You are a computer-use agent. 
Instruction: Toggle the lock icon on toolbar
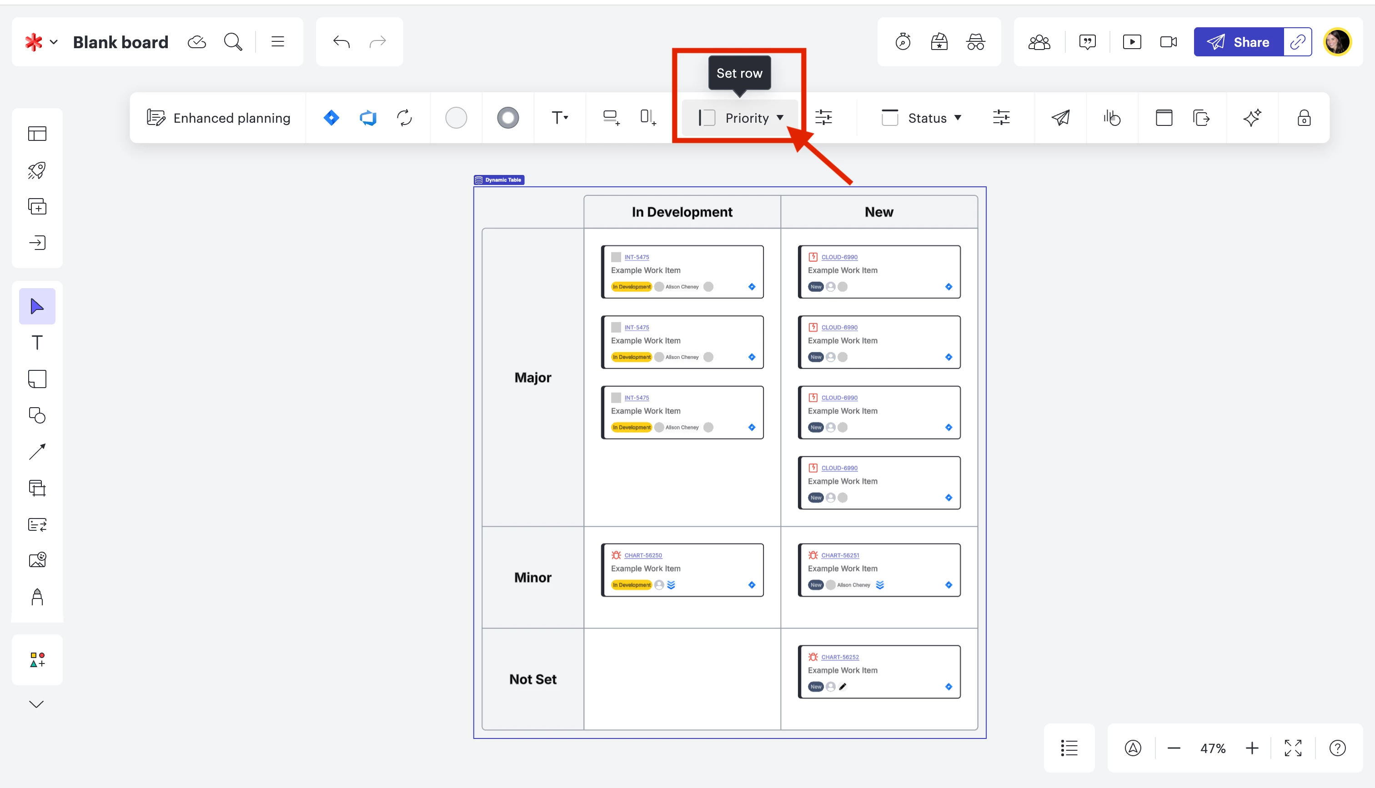click(1304, 117)
